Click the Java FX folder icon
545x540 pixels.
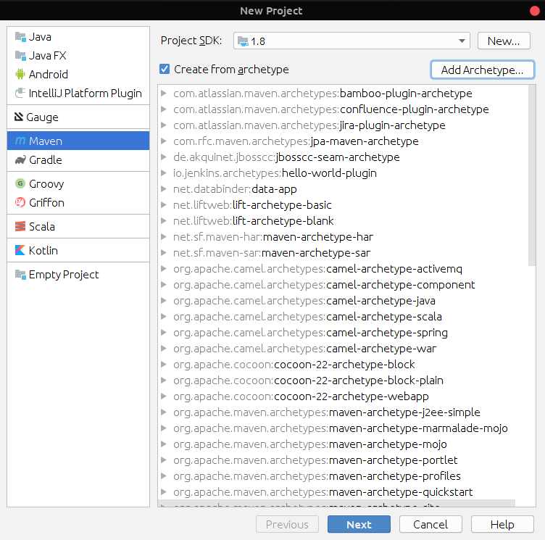[x=20, y=56]
